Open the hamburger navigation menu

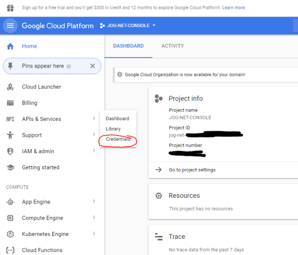coord(10,26)
